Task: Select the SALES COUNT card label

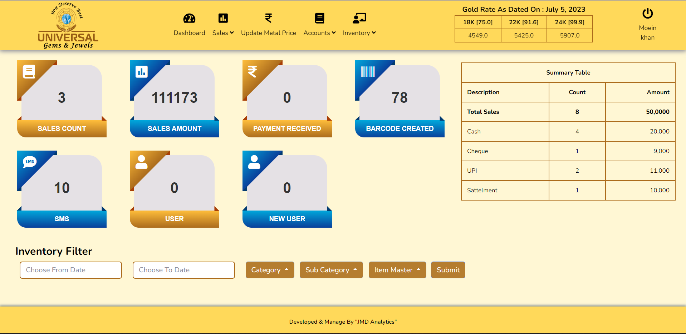Action: [62, 128]
